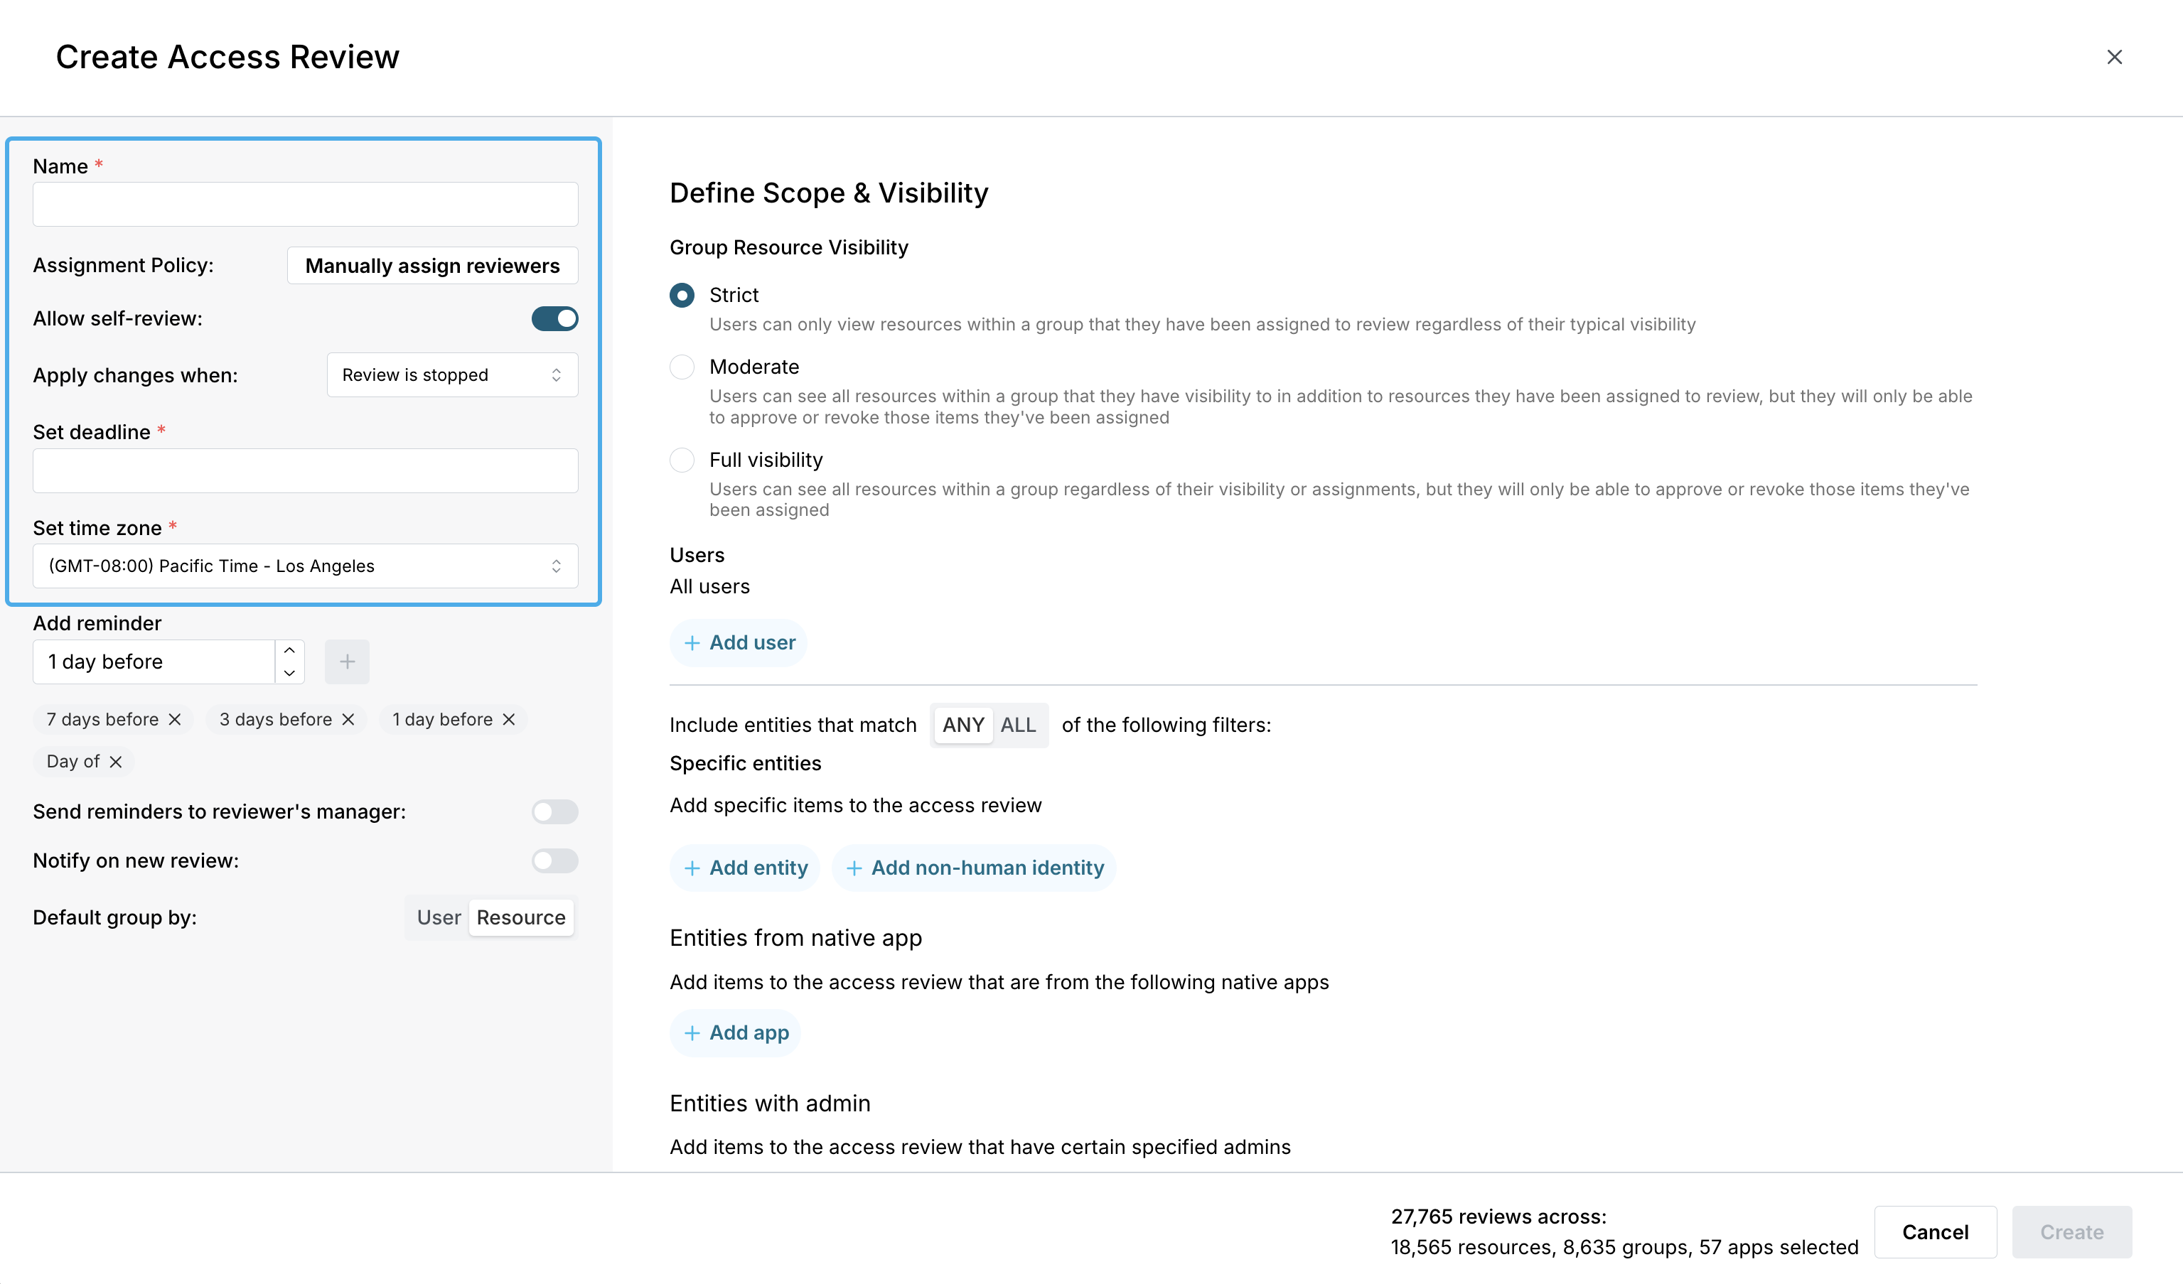The image size is (2183, 1284).
Task: Click the Cancel button
Action: (x=1934, y=1231)
